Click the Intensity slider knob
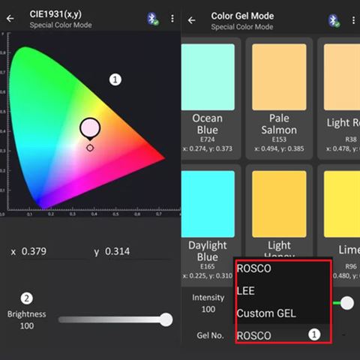Viewport: 360px width, 360px height. [347, 303]
